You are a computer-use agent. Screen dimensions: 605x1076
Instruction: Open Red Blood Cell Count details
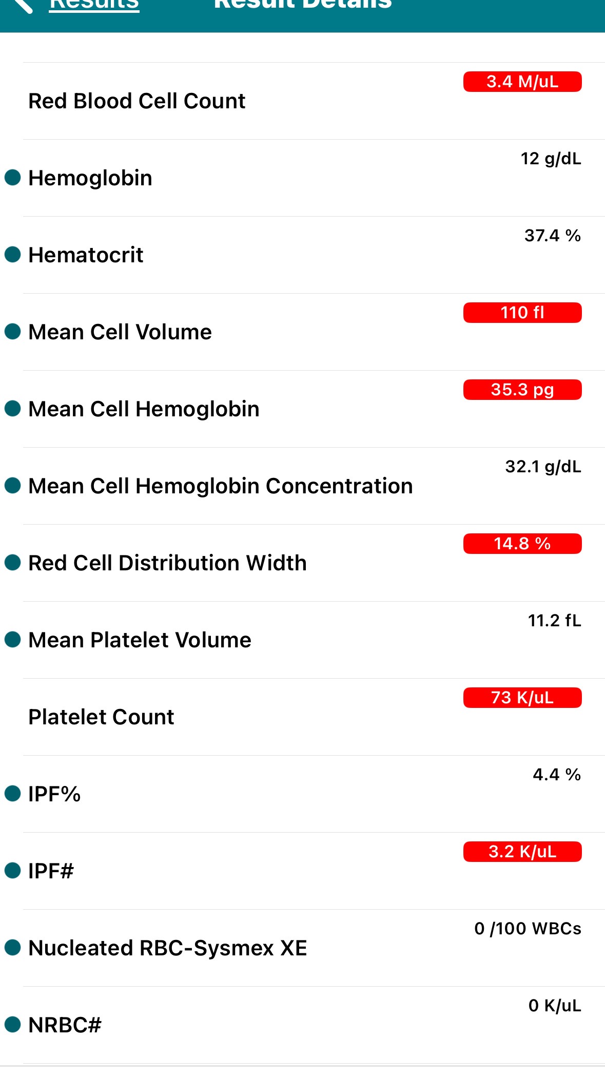(x=136, y=101)
